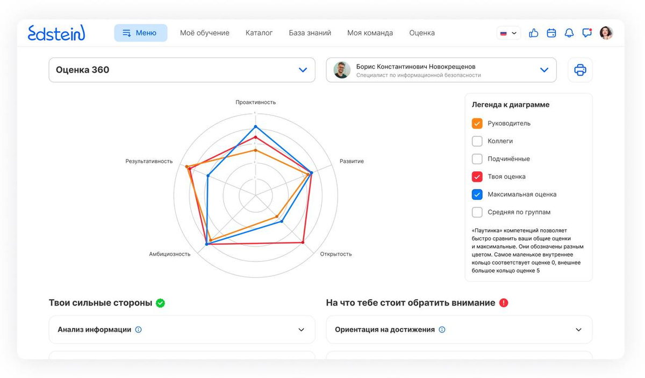Enable the Средняя по группам checkbox

pos(477,212)
